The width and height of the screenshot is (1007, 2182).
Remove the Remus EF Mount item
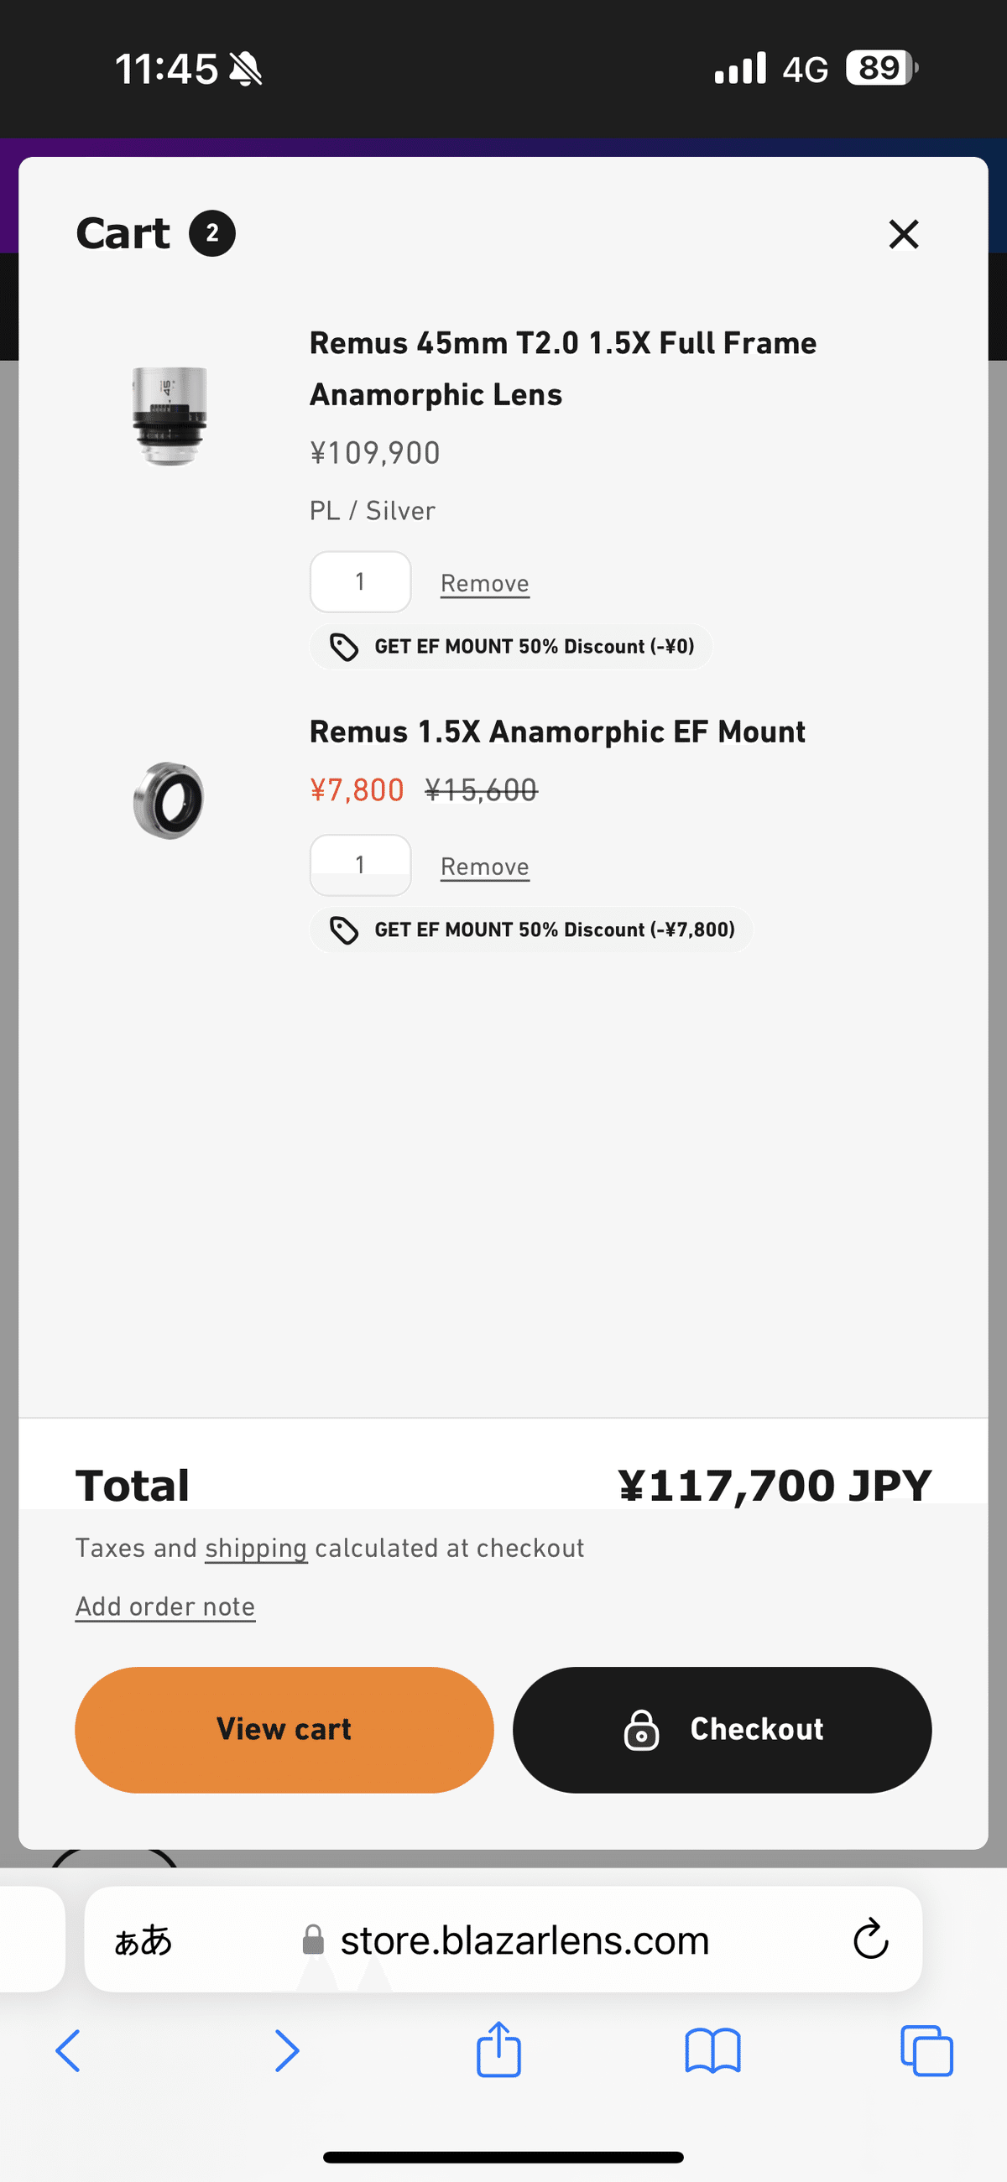pyautogui.click(x=485, y=867)
